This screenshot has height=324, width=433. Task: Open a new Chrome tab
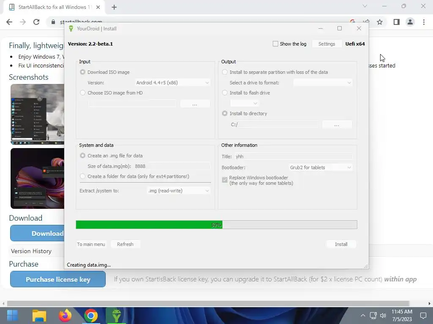click(114, 7)
